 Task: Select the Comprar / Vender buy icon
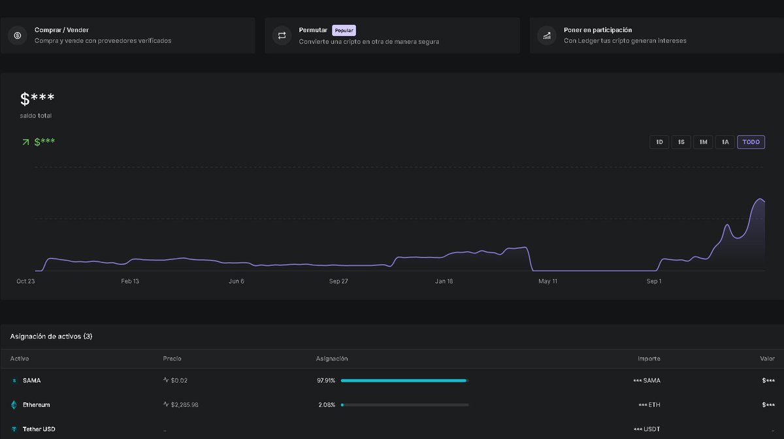16,35
